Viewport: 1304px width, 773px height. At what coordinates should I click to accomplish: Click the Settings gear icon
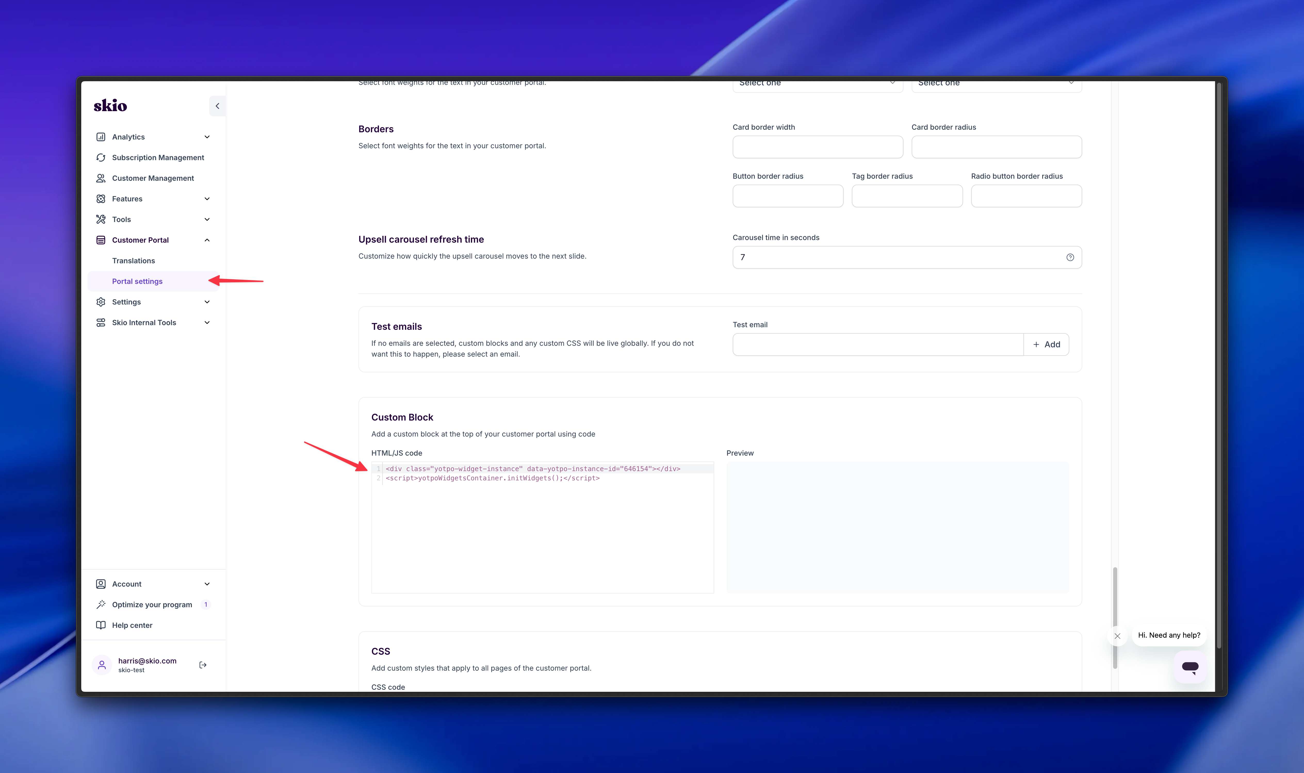[101, 302]
